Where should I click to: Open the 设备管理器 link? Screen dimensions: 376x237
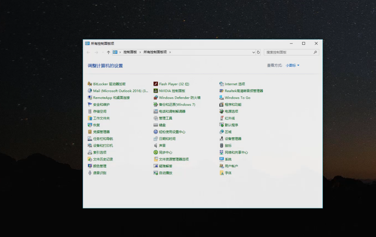point(233,139)
